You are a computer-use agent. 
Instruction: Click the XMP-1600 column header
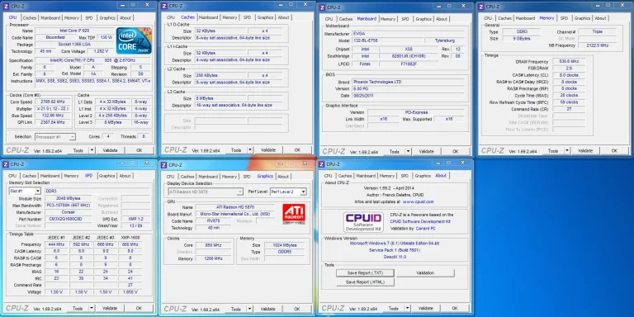coord(130,238)
